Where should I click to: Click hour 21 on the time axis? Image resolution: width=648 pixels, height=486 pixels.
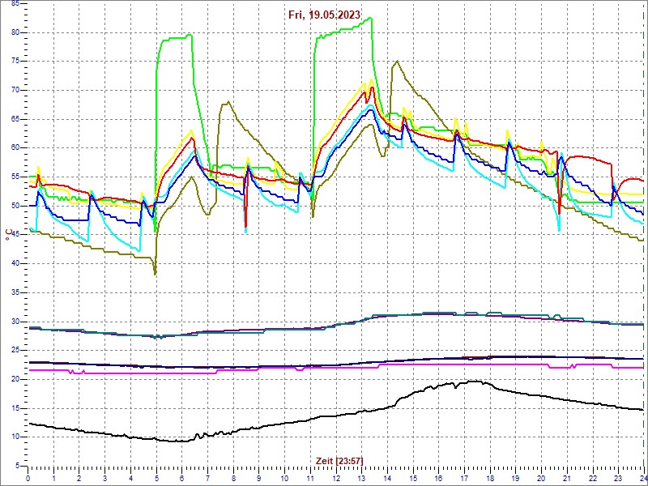click(x=567, y=476)
